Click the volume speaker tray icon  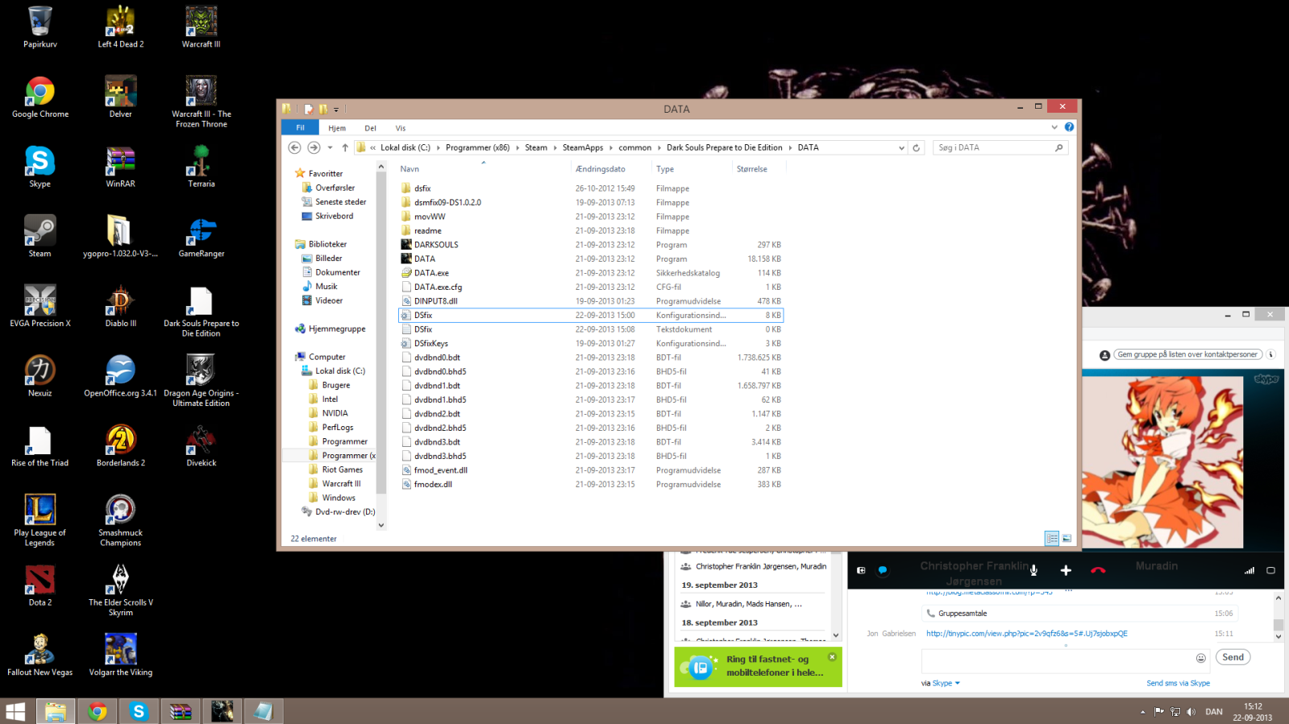coord(1191,712)
